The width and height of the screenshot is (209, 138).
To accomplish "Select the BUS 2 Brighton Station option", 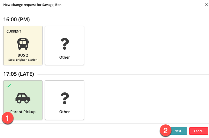I will (x=23, y=46).
